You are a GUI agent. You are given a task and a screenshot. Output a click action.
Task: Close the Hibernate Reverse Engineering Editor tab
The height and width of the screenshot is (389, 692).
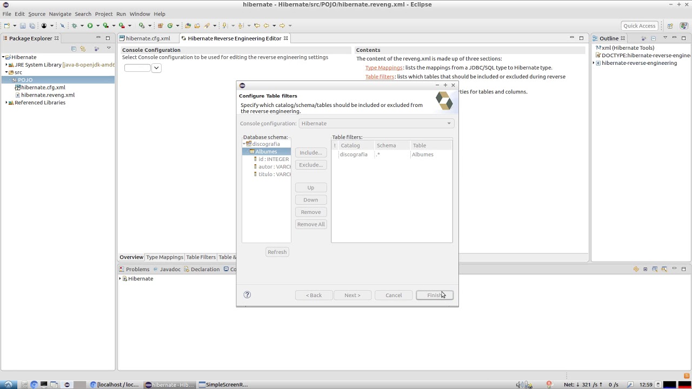[285, 38]
